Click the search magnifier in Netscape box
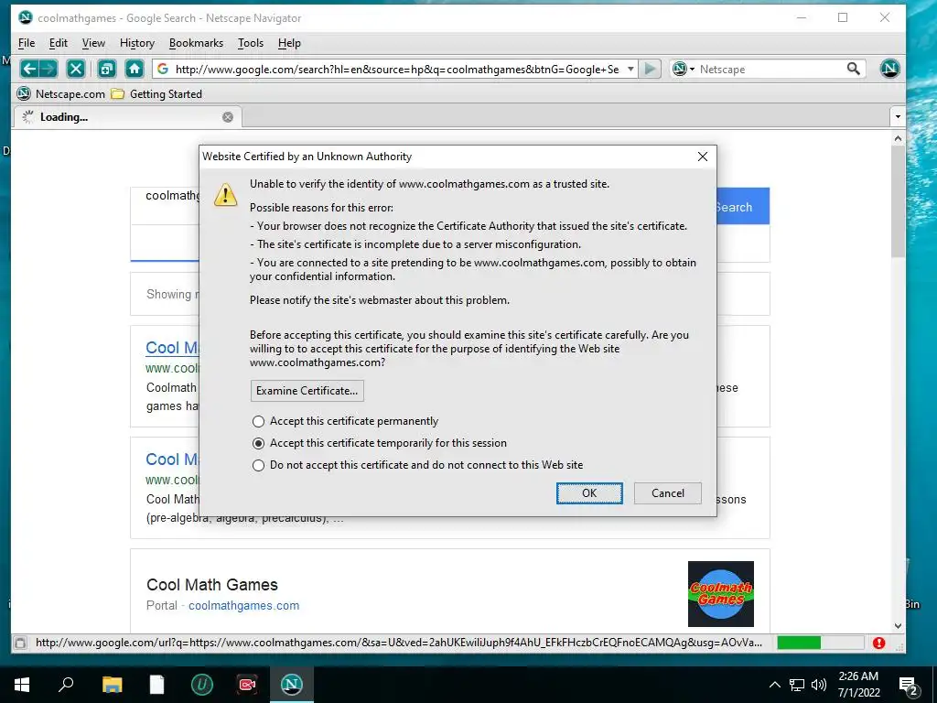The height and width of the screenshot is (703, 937). pos(854,69)
